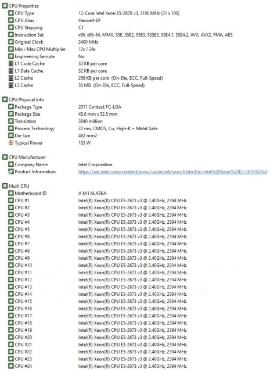The image size is (270, 372).
Task: Click the CPU Stepping row icon
Action: click(x=11, y=27)
